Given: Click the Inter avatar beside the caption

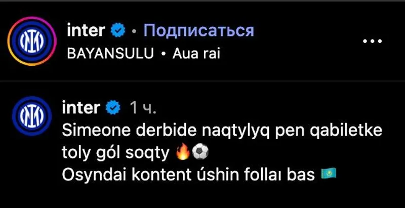Looking at the screenshot, I should [32, 117].
